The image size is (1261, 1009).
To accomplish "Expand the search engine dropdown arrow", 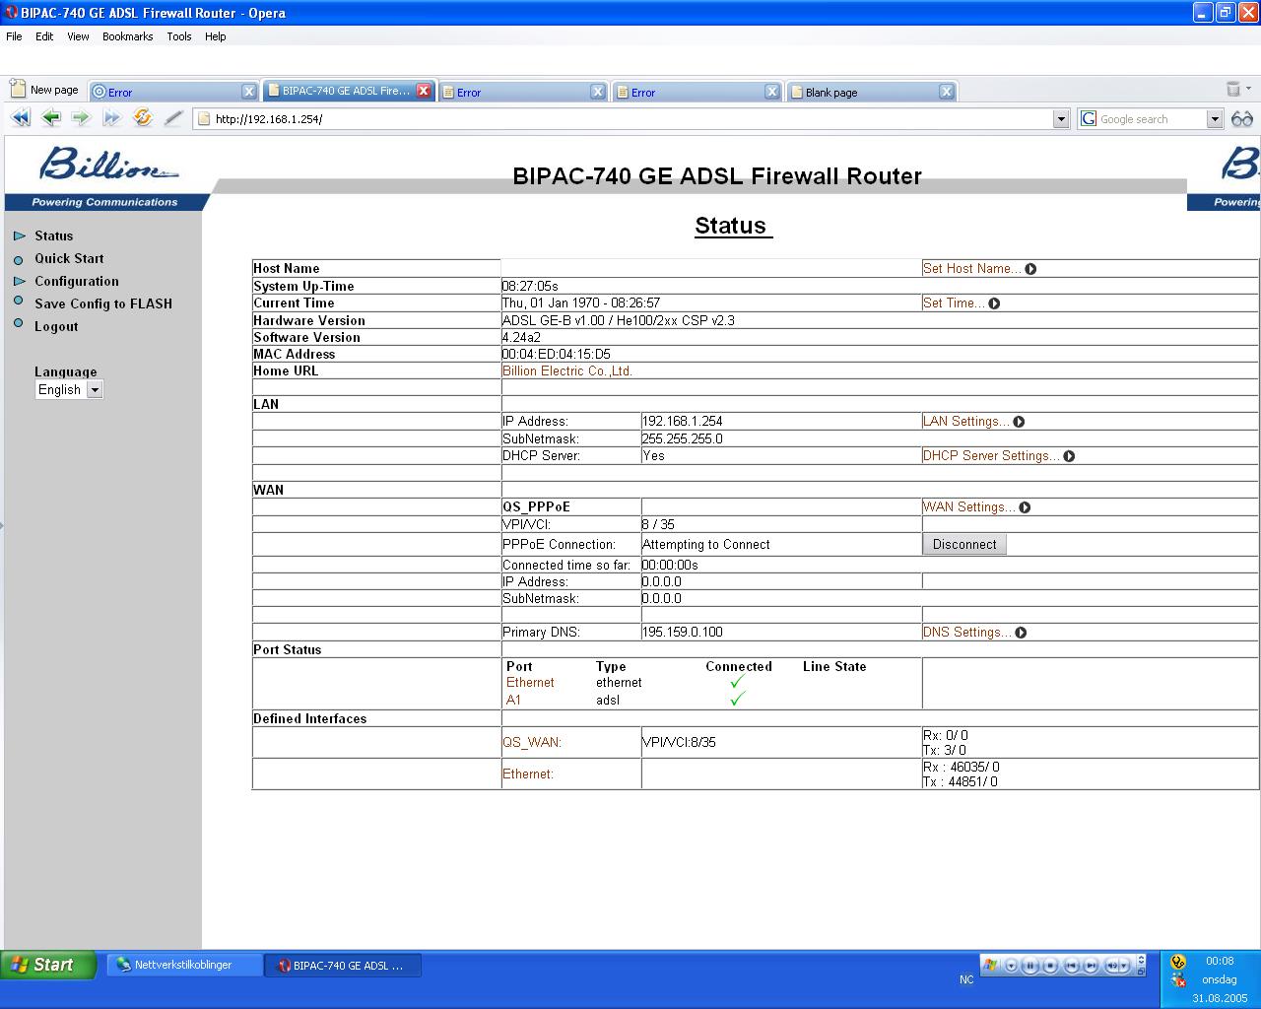I will click(1215, 119).
